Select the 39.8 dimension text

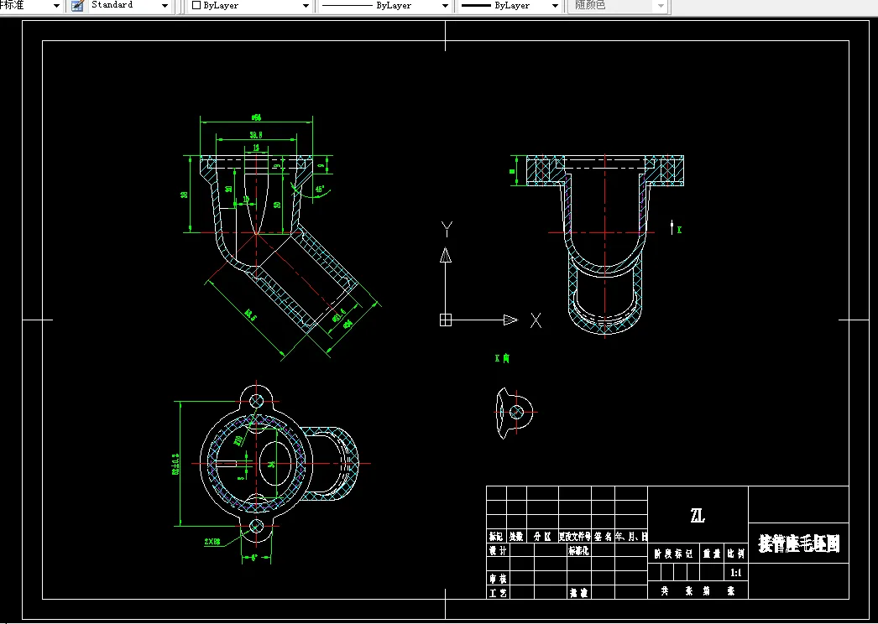(x=257, y=134)
